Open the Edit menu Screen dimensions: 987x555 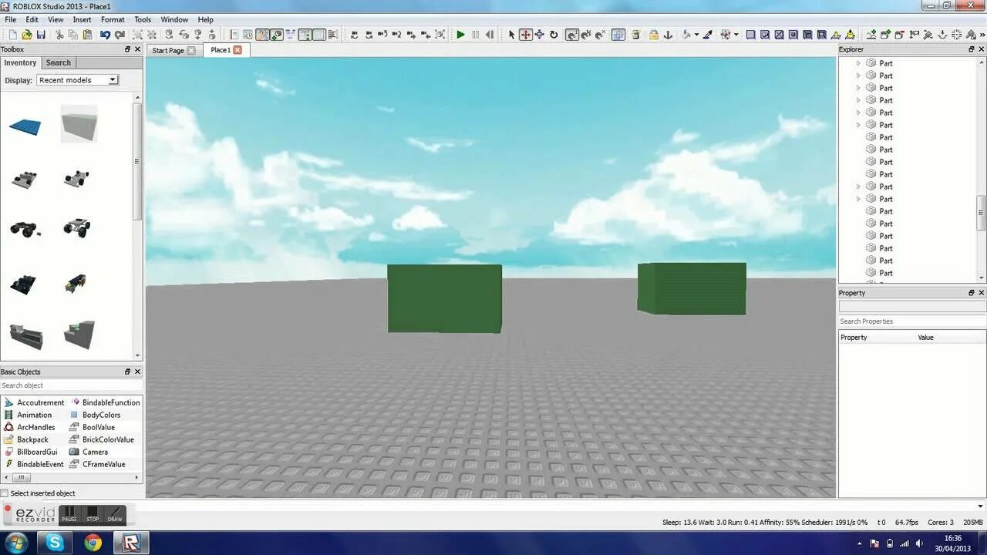[32, 19]
